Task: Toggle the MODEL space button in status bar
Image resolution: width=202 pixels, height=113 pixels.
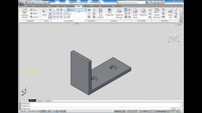Action: [117, 111]
